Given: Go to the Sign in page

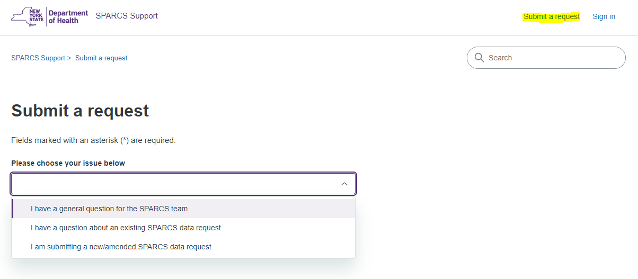Looking at the screenshot, I should click(x=604, y=16).
